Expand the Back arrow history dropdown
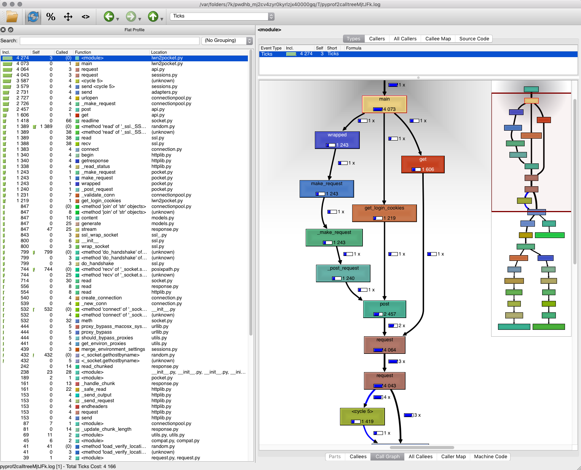 (x=118, y=19)
